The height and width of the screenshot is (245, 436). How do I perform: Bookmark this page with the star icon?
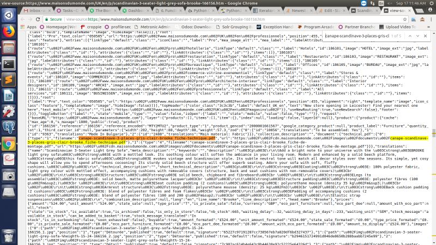tap(405, 19)
